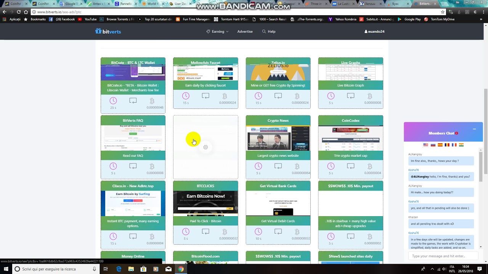Viewport: 488px width, 274px height.
Task: Click clock icon on $$WOW$$ .10$ Min. payout card
Action: 331,236
